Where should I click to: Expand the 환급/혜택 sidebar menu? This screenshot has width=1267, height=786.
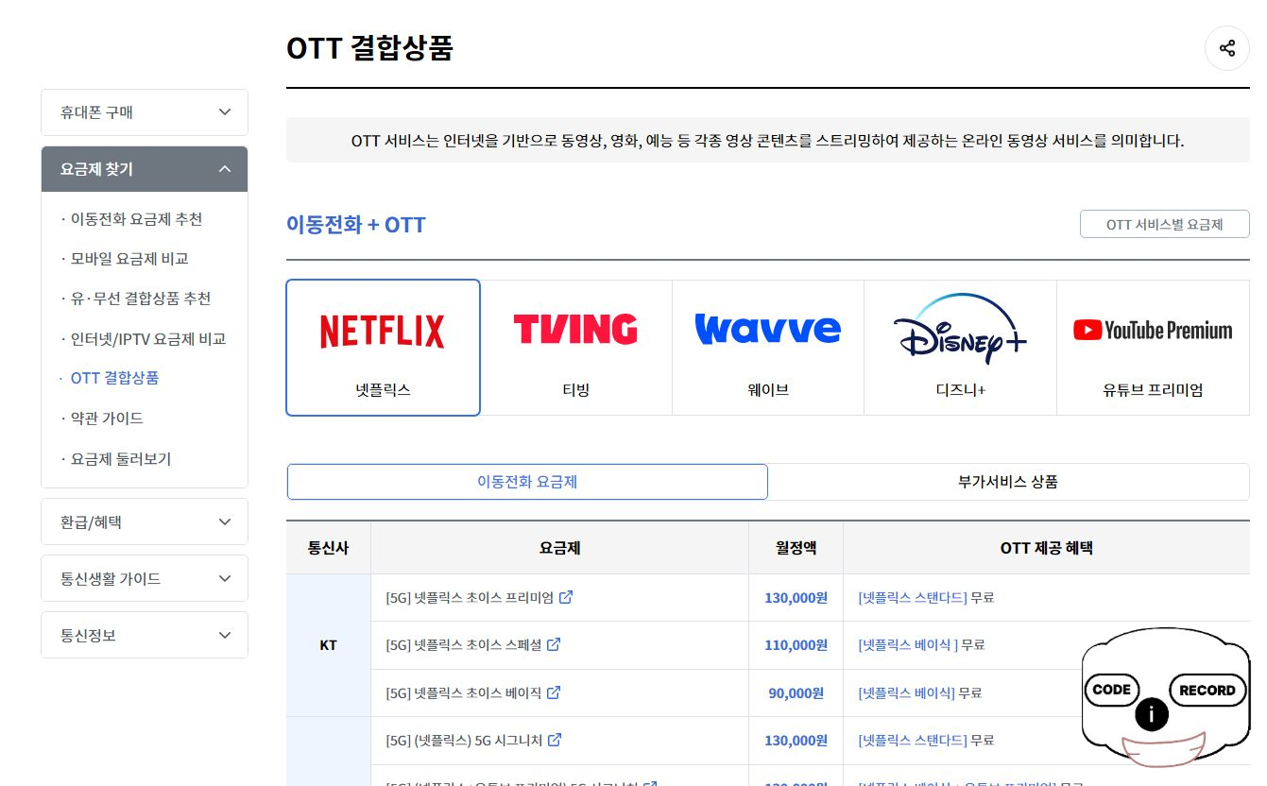tap(145, 521)
